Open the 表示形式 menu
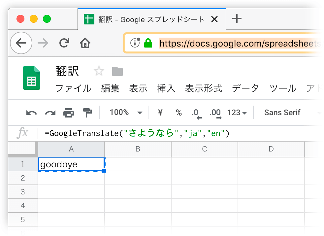The height and width of the screenshot is (236, 324). (204, 88)
